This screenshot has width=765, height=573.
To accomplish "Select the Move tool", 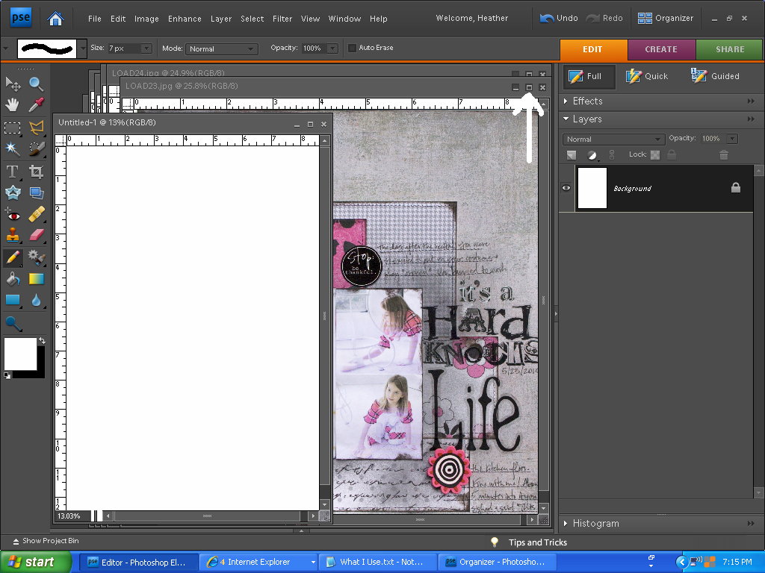I will coord(13,83).
